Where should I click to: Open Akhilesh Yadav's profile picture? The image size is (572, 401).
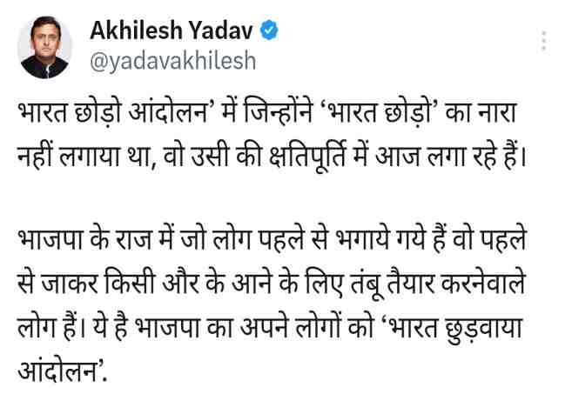coord(44,47)
